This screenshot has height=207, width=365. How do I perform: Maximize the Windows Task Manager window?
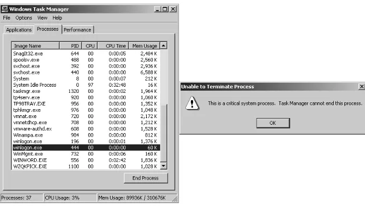165,10
